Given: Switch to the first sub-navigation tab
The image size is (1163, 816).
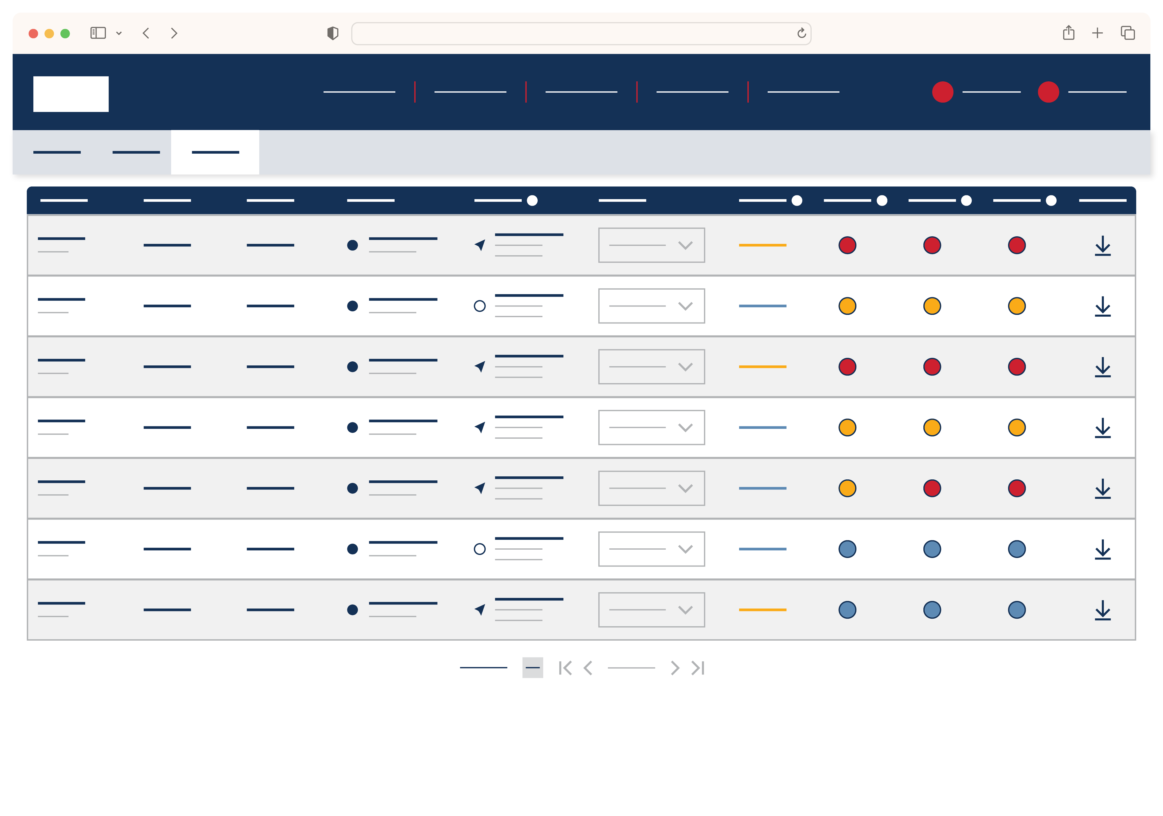Looking at the screenshot, I should [x=57, y=152].
